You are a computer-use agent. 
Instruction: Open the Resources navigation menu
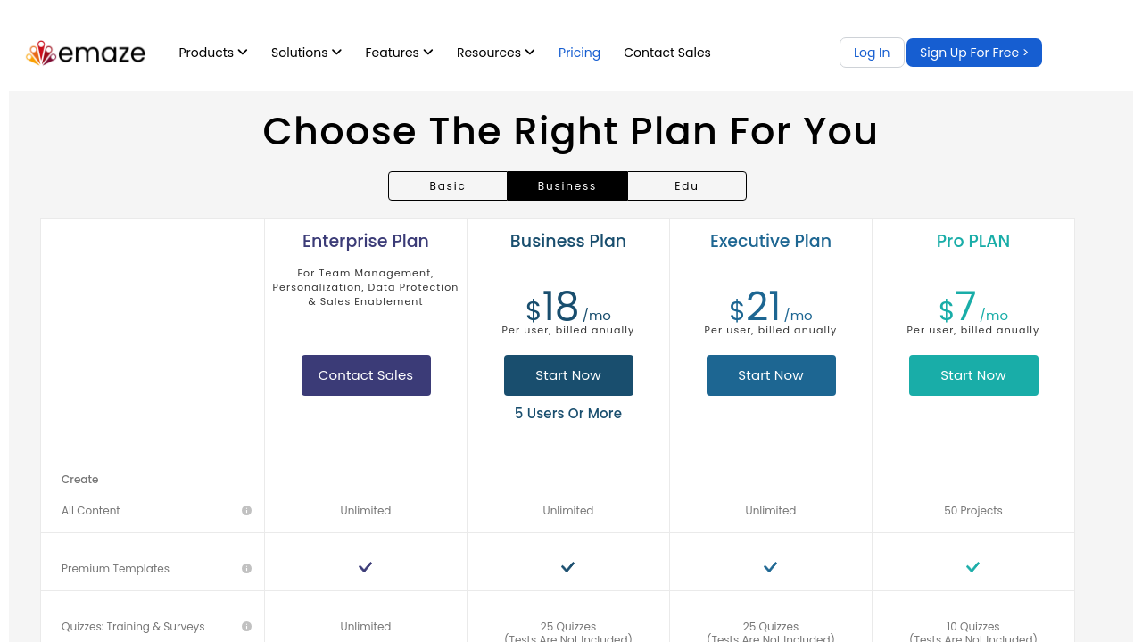click(495, 53)
